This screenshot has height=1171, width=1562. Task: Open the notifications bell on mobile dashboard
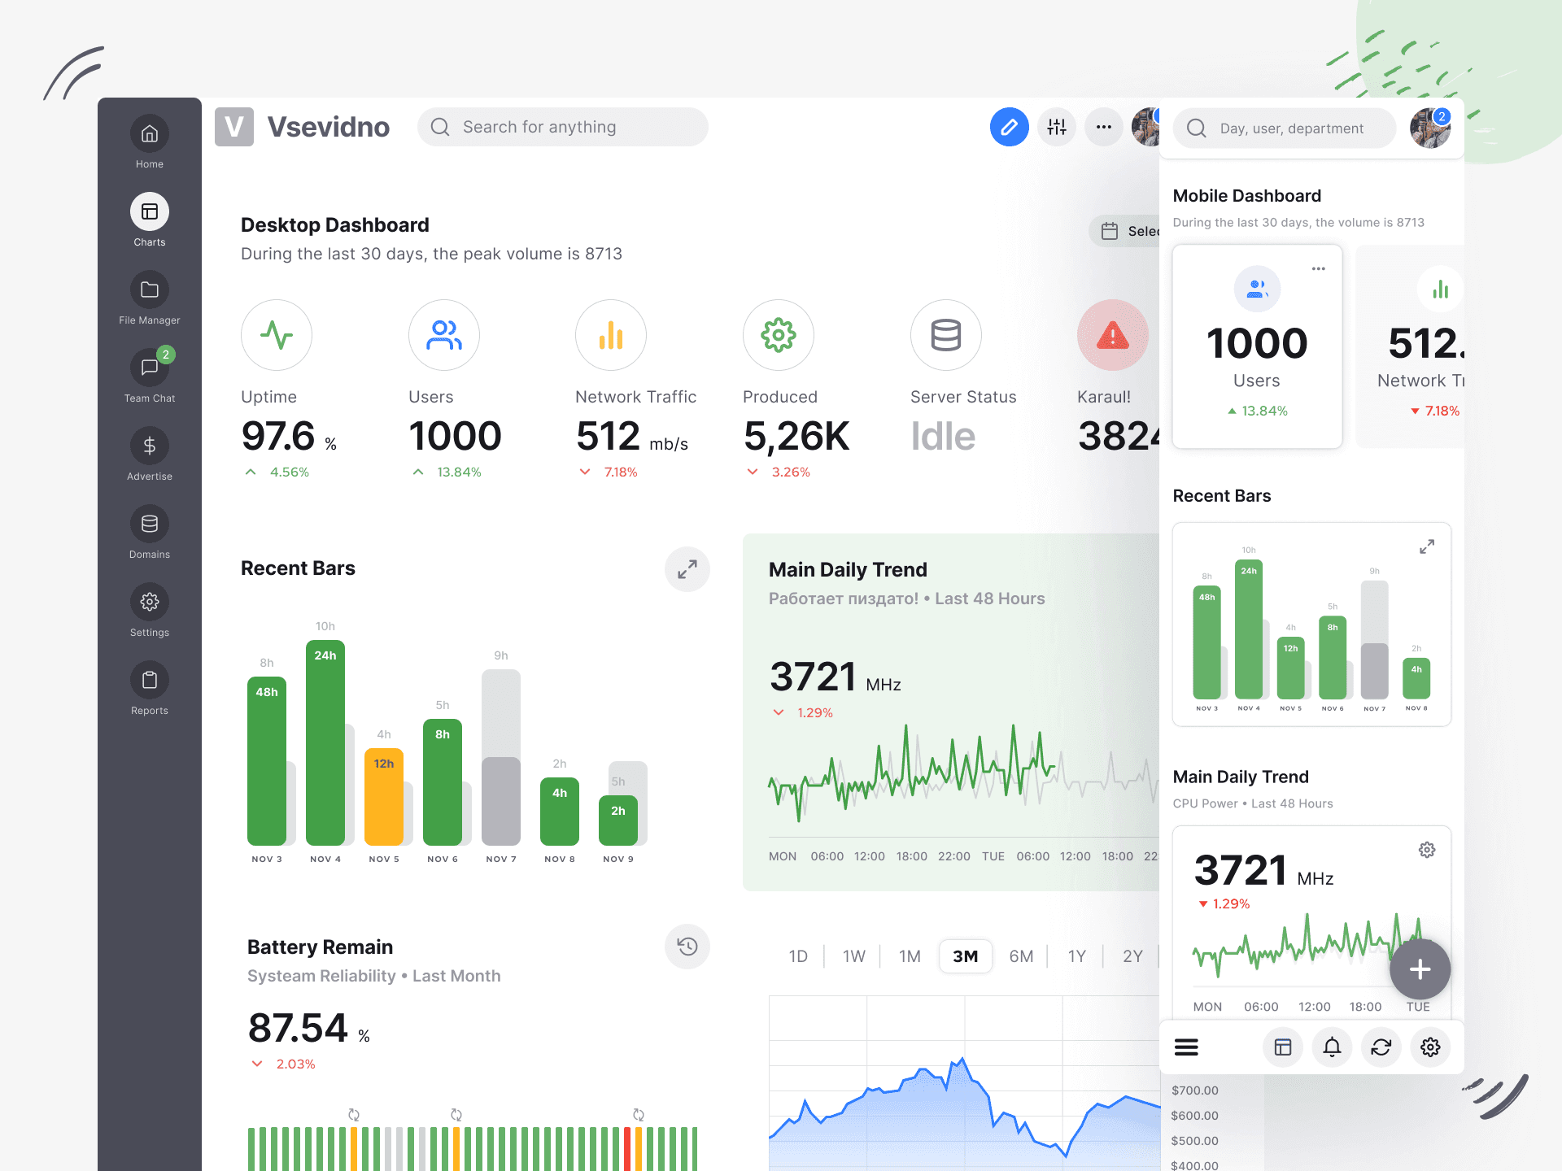click(x=1332, y=1047)
